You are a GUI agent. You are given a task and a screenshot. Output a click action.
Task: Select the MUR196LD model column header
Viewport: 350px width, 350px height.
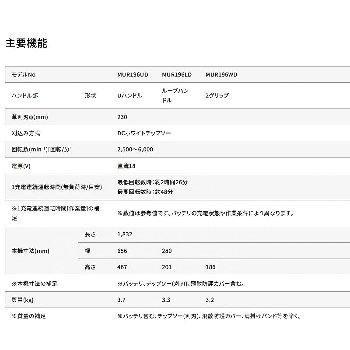(177, 75)
